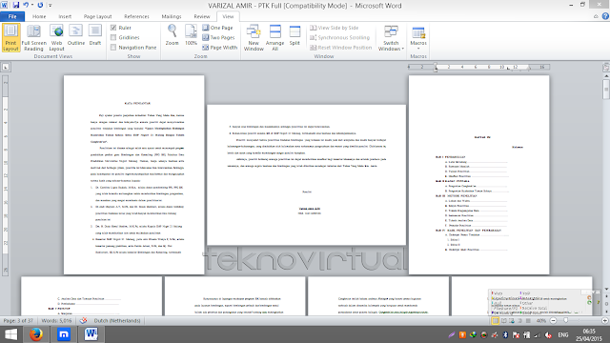Undo the last action
This screenshot has height=343, width=610.
tap(26, 5)
